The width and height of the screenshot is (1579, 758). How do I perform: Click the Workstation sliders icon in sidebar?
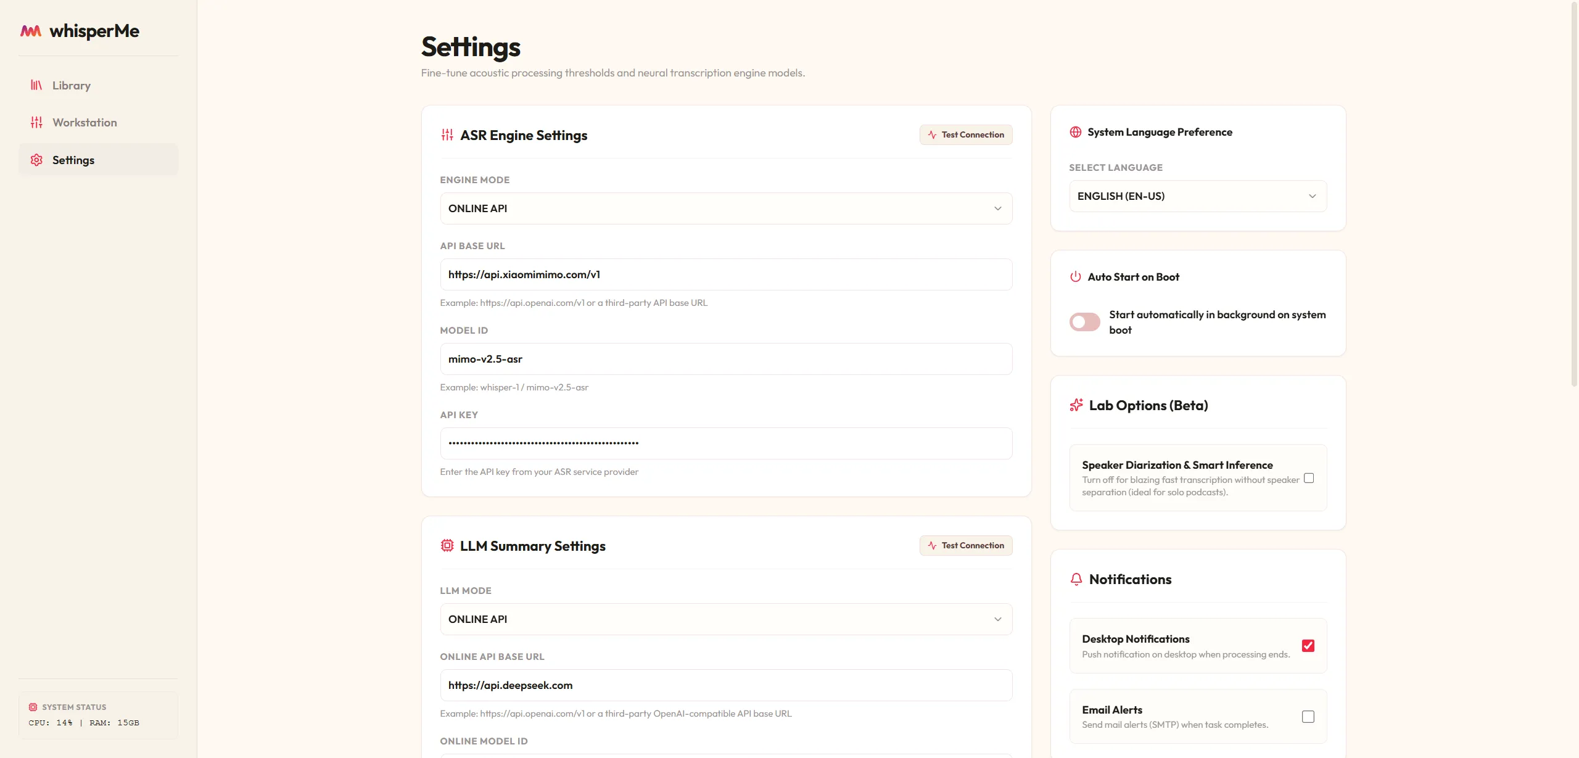tap(36, 122)
